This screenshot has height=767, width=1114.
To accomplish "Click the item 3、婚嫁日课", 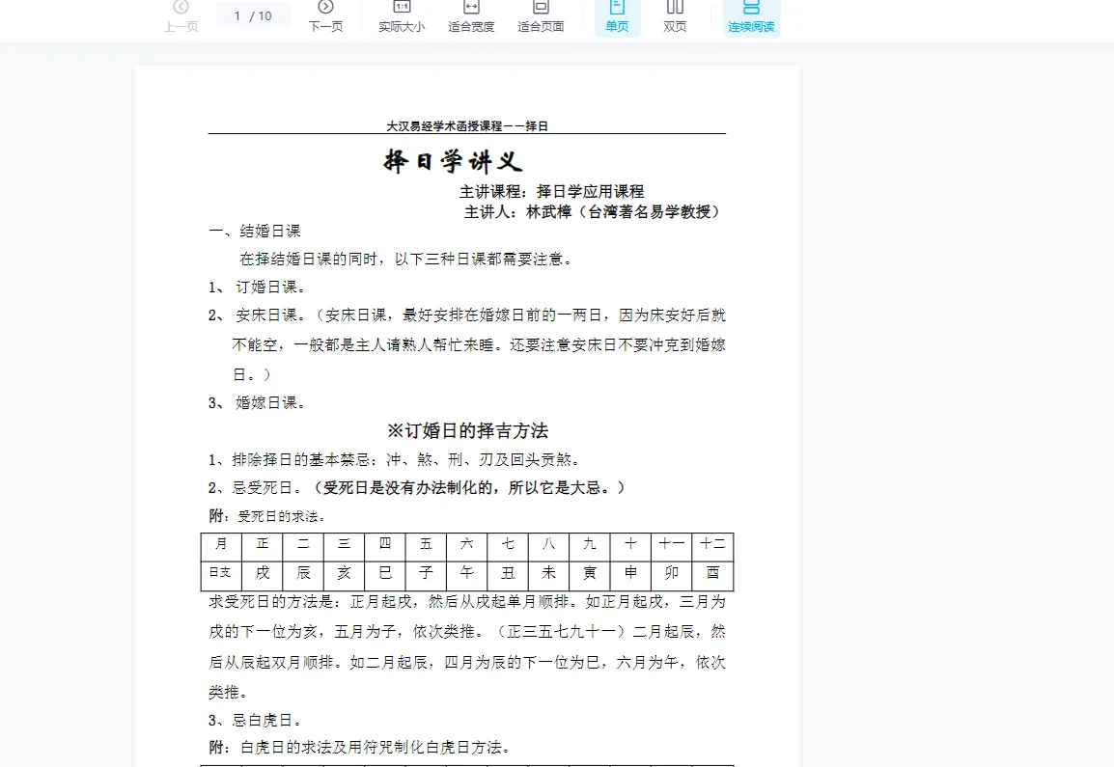I will coord(257,402).
